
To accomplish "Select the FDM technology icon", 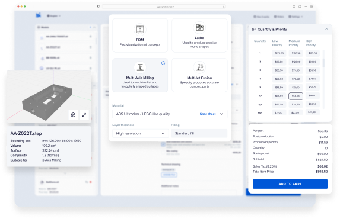I will pyautogui.click(x=140, y=30).
